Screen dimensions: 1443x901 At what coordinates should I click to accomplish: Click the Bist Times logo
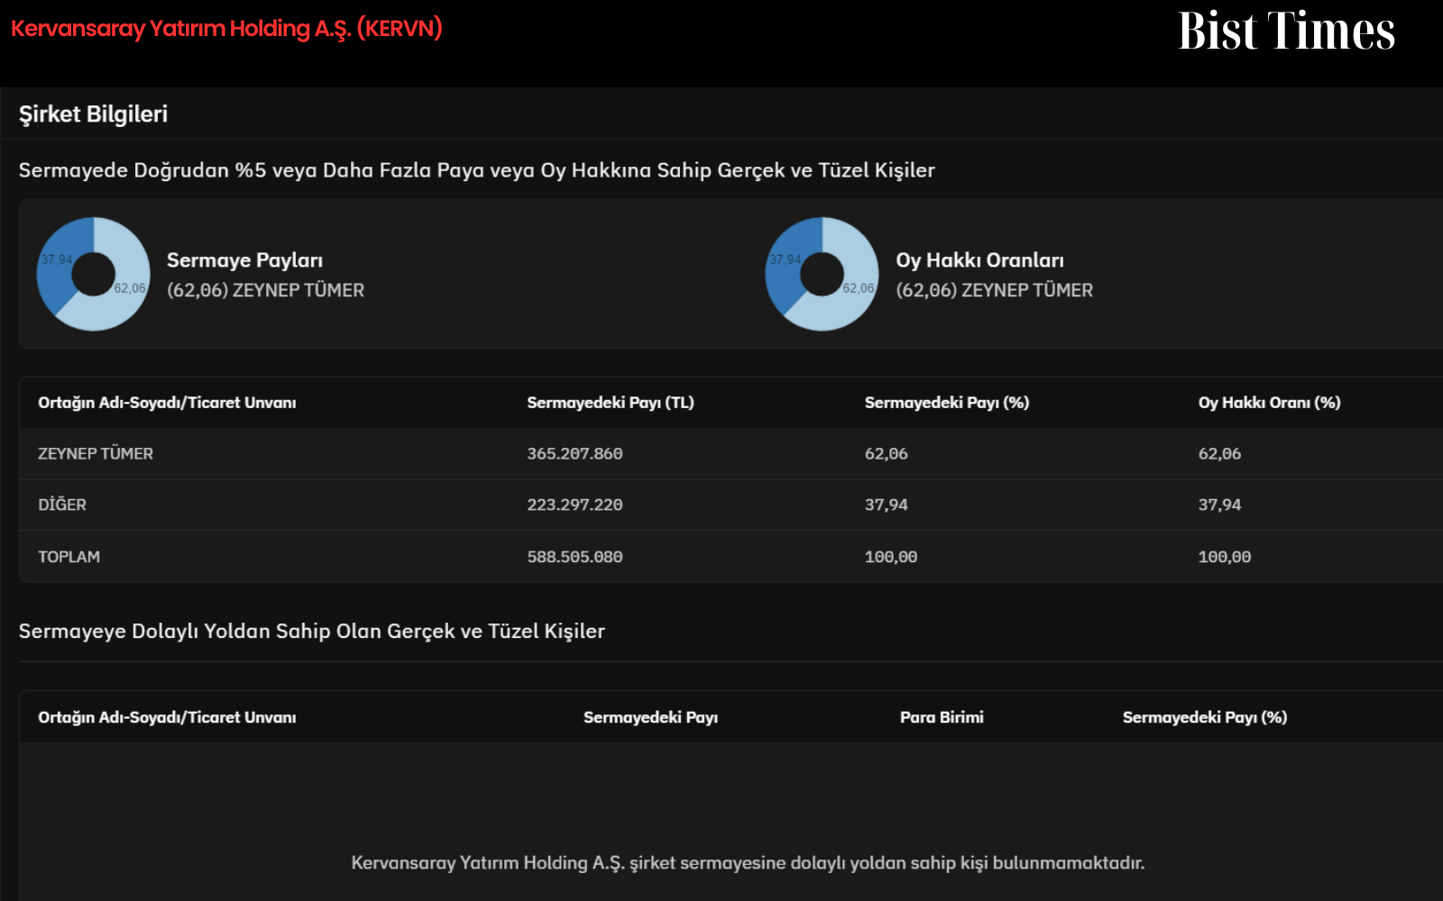pos(1286,31)
